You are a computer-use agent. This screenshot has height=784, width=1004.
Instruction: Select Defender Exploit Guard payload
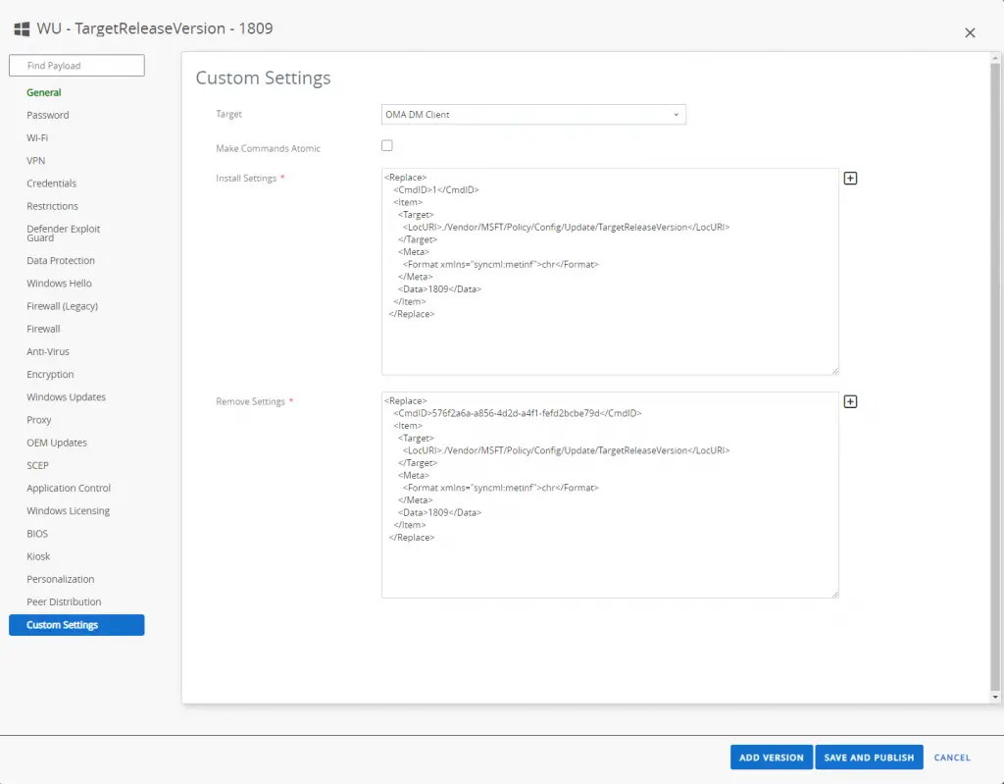[63, 234]
